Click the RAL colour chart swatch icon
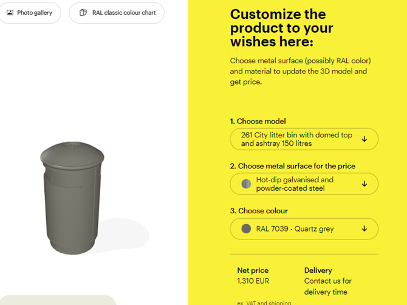Screen dimensions: 407x305 pyautogui.click(x=83, y=13)
